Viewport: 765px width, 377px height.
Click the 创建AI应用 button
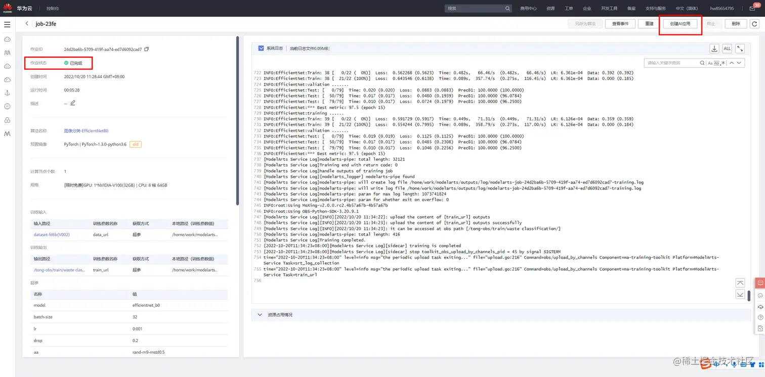pos(680,24)
